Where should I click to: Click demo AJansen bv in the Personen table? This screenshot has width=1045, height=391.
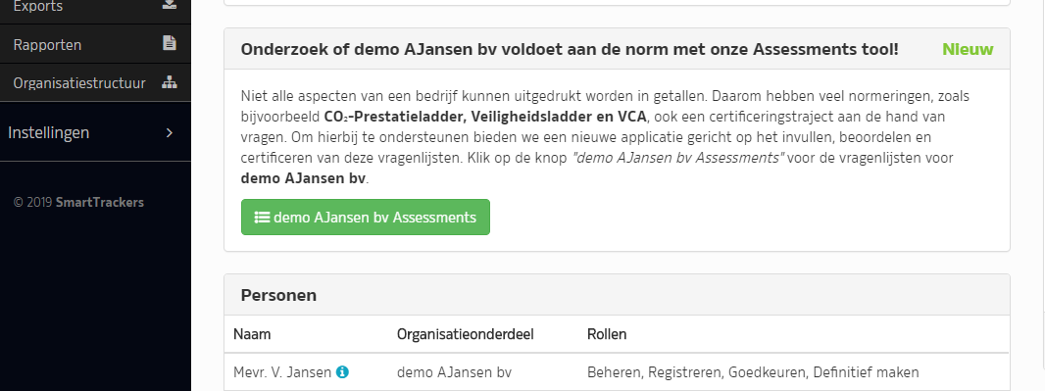tap(454, 372)
